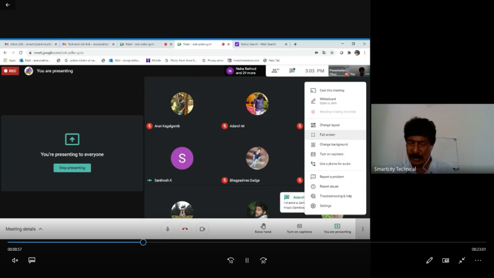Click the browser forward arrow
This screenshot has width=494, height=278.
(13, 53)
